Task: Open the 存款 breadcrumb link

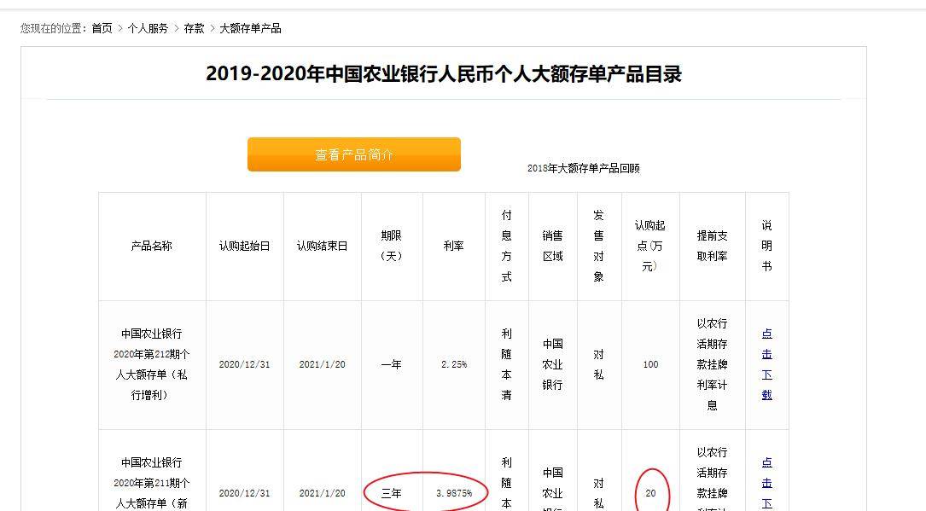Action: tap(194, 28)
